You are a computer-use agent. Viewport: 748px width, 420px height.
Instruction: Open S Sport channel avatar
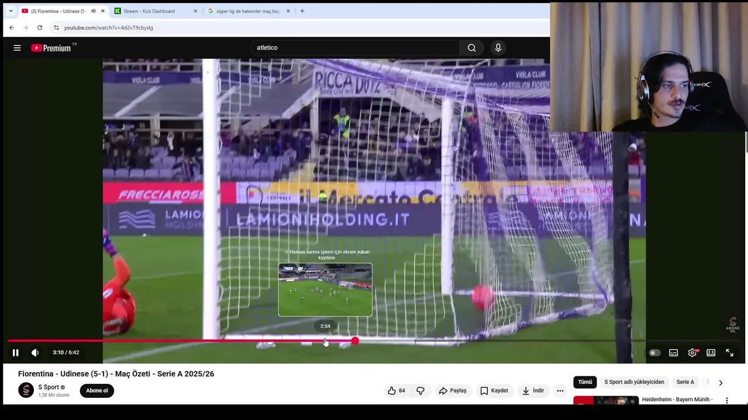click(x=26, y=390)
